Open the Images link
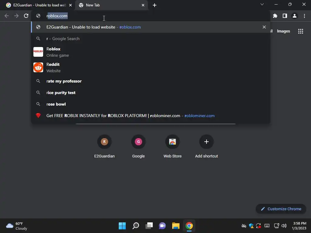Viewport: 311px width, 233px height. [283, 31]
